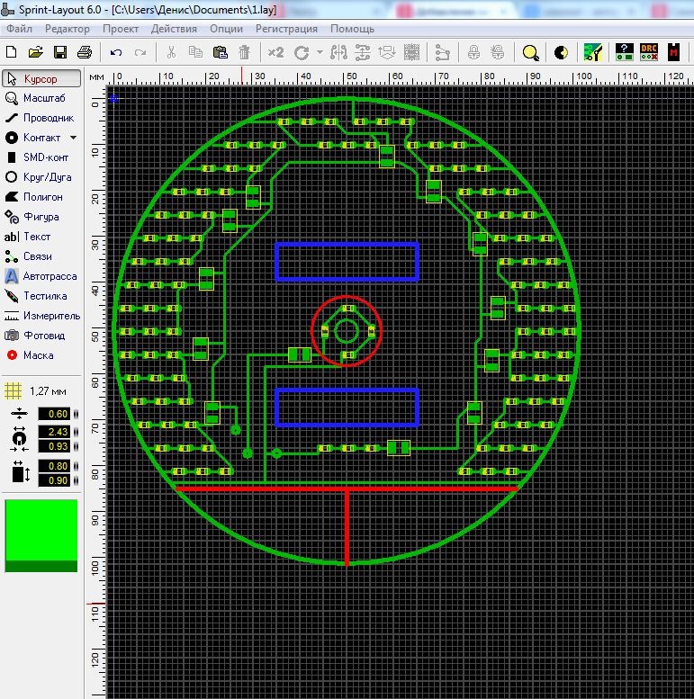Edit the SMD height 0.90 field
Viewport: 694px width, 699px height.
pos(54,480)
